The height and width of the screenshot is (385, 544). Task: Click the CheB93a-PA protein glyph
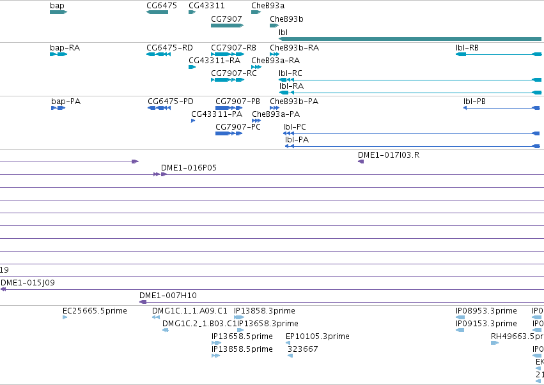(x=256, y=121)
